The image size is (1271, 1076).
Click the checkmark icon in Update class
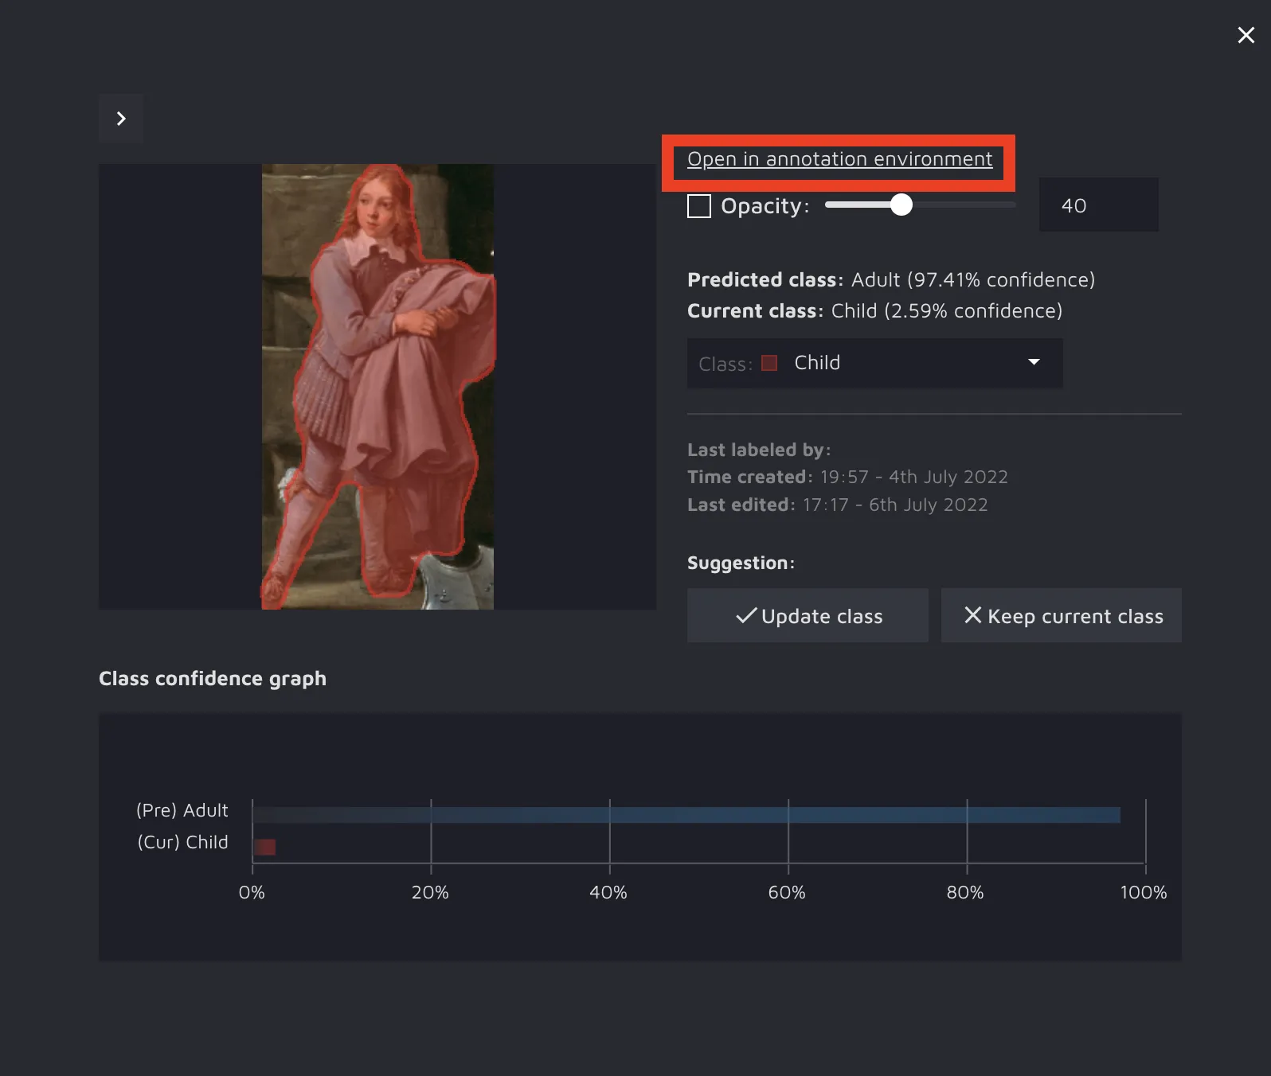[x=745, y=616]
